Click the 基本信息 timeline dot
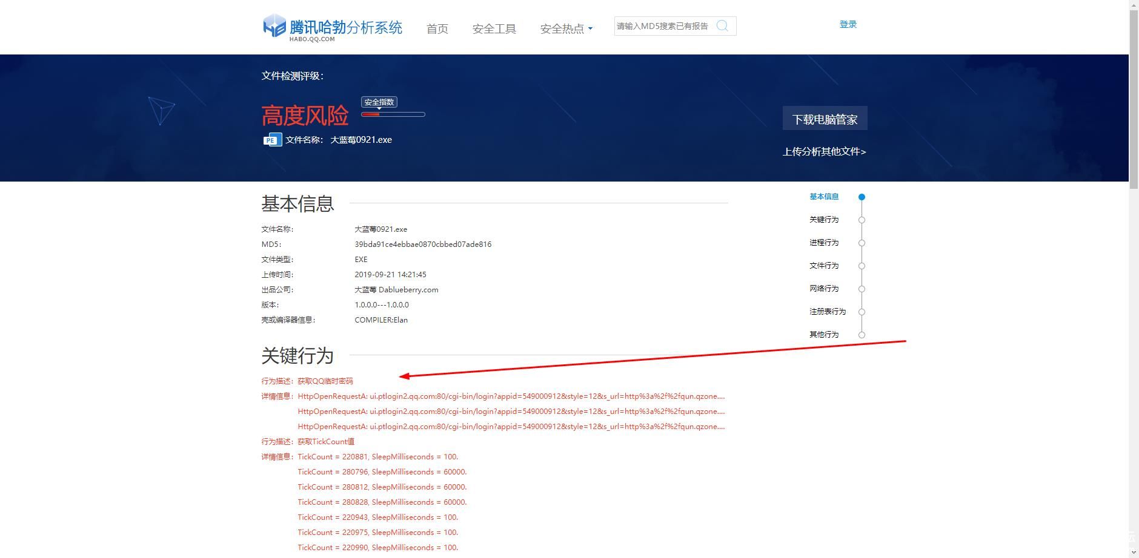 point(862,197)
